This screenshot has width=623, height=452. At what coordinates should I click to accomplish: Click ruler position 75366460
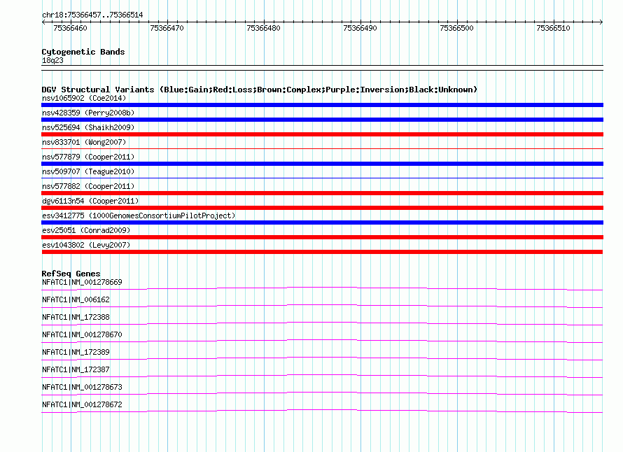pos(70,28)
